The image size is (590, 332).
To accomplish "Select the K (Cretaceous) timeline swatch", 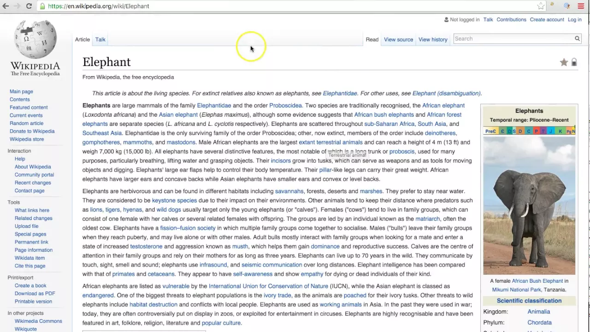I will 560,131.
